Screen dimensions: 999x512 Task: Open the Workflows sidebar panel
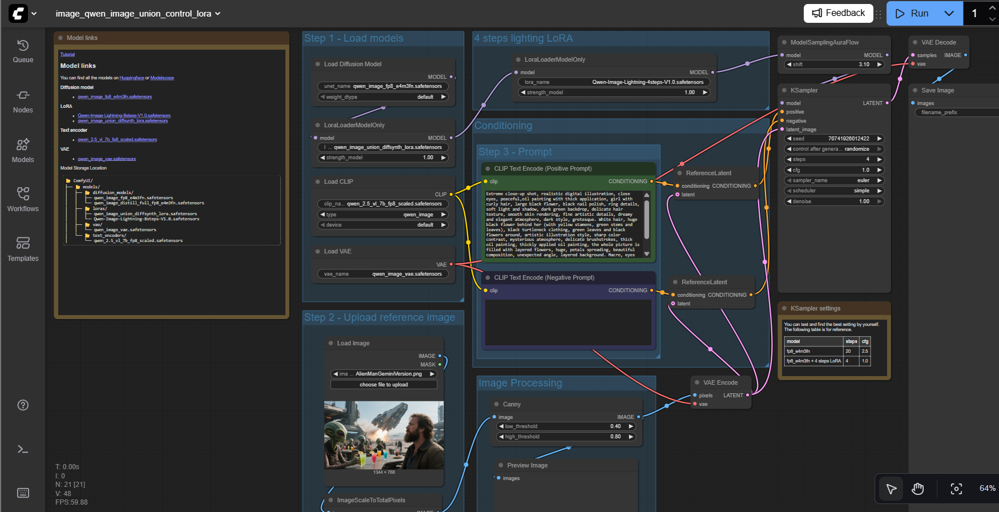tap(23, 200)
